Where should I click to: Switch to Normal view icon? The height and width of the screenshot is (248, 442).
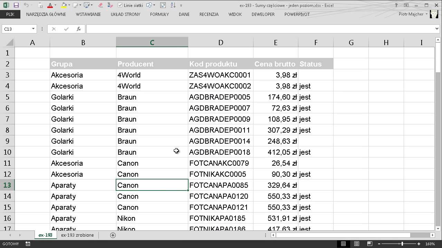(x=343, y=244)
